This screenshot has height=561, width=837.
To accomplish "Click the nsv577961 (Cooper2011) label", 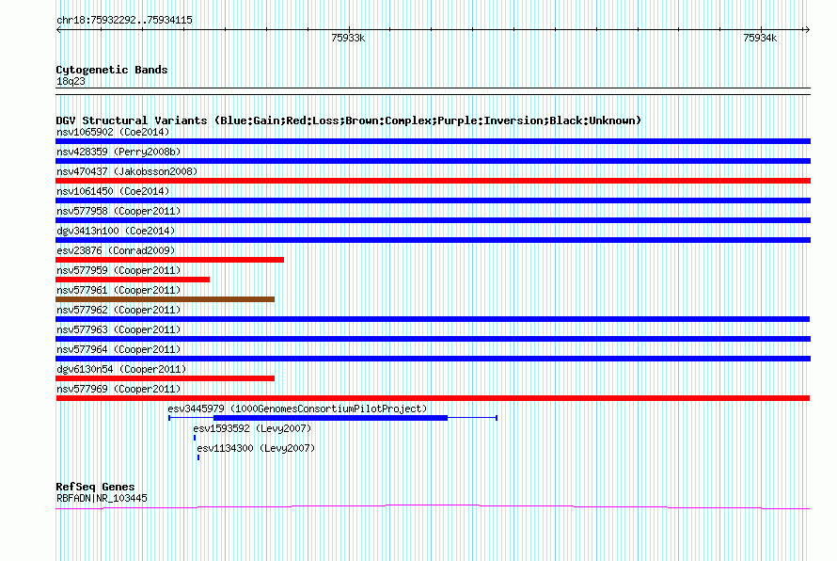I will [118, 290].
